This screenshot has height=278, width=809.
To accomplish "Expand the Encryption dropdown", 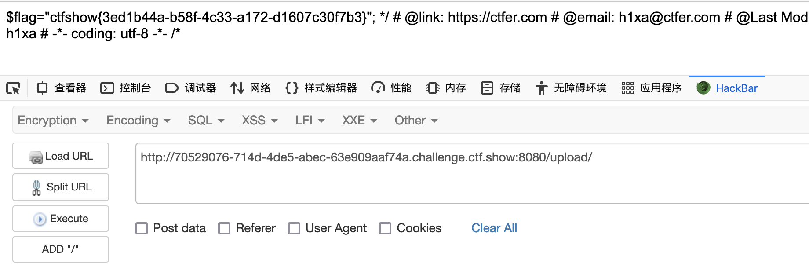I will (x=53, y=121).
